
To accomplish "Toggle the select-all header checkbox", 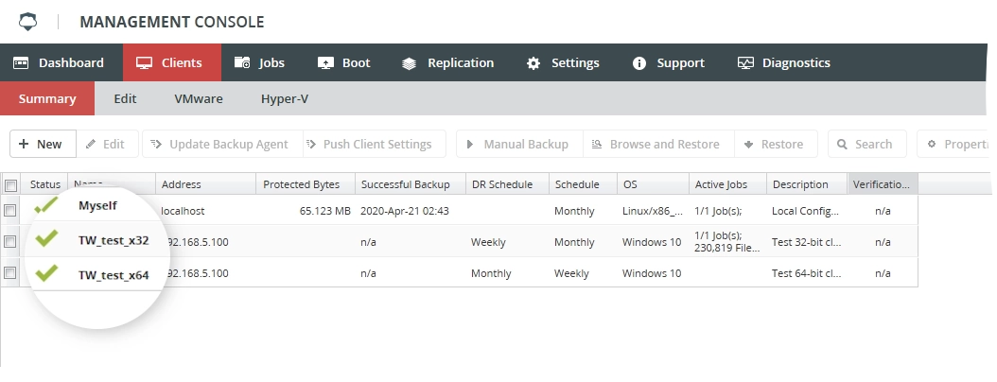I will [10, 185].
